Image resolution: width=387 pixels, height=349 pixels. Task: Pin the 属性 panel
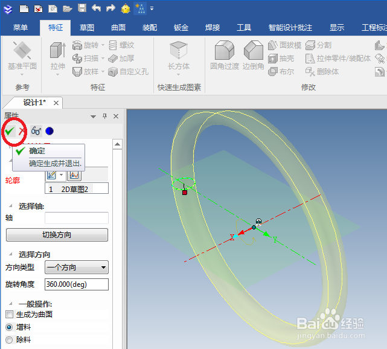pos(104,117)
